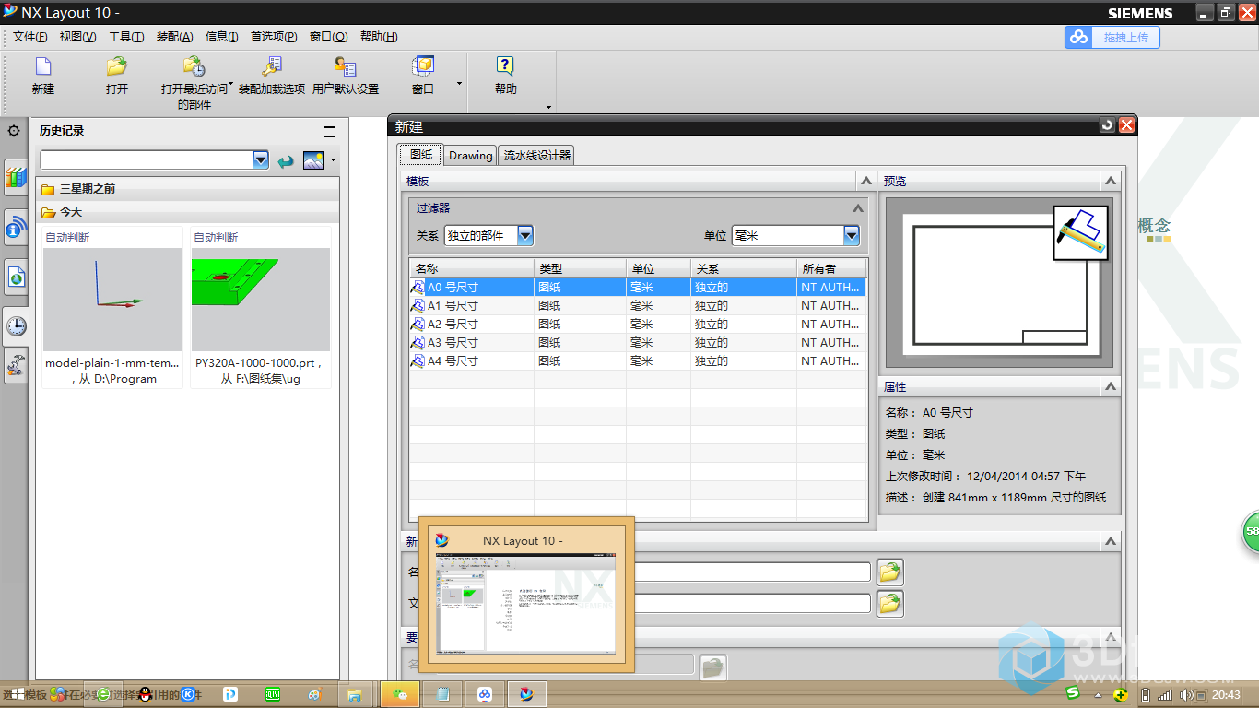Open the 装配(A) menu
Viewport: 1259px width, 708px height.
point(174,37)
